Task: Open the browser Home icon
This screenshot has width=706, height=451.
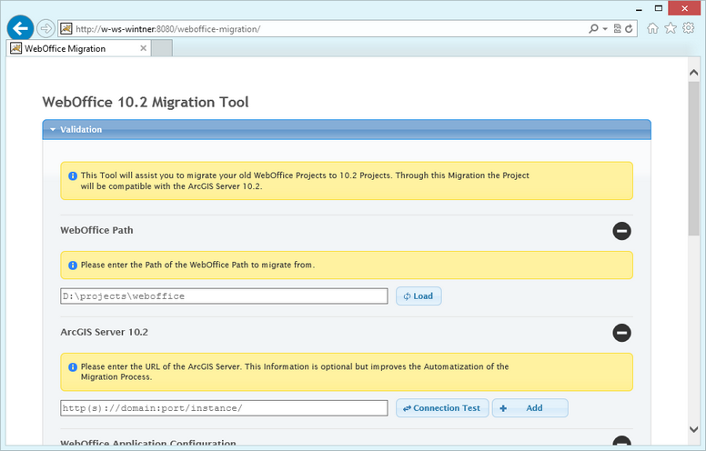Action: (652, 28)
